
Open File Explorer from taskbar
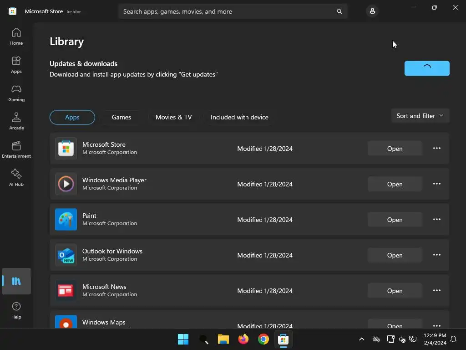(x=223, y=339)
